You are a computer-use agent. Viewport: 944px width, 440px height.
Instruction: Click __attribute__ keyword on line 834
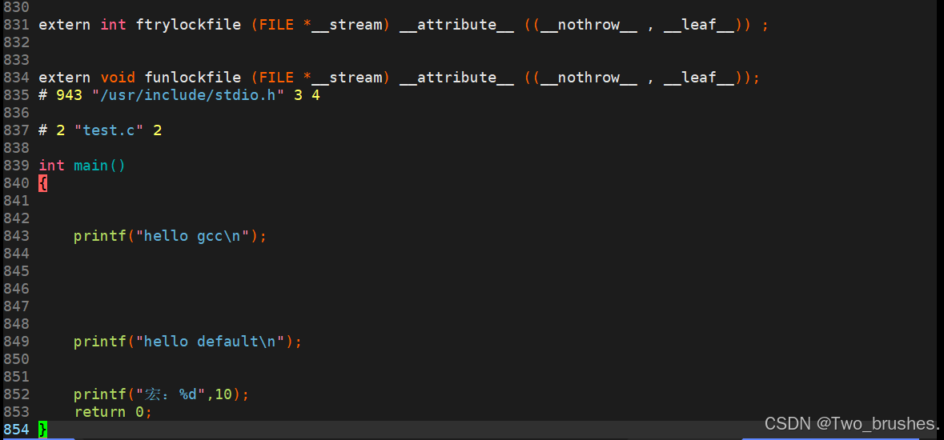(x=456, y=78)
